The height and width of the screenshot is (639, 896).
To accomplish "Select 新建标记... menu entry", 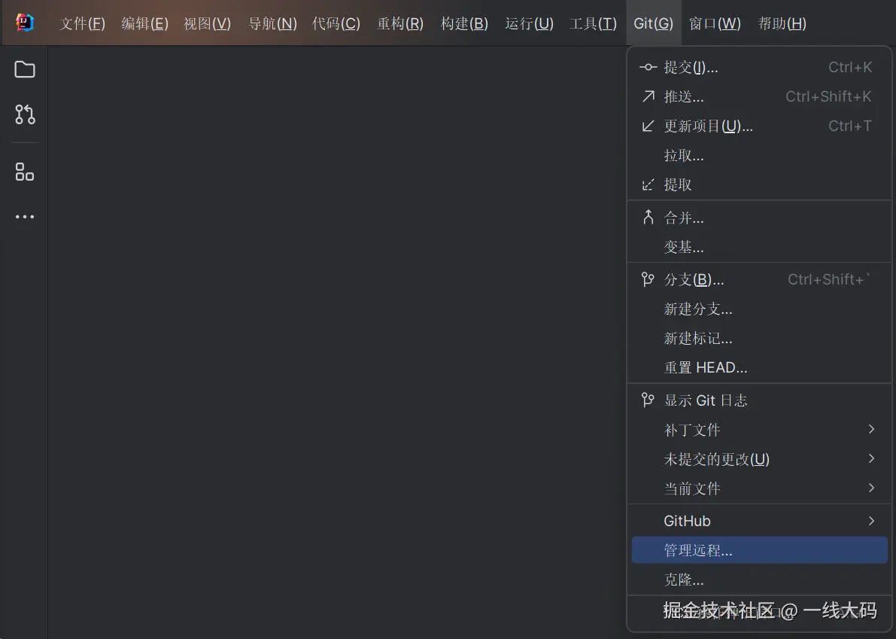I will coord(759,339).
